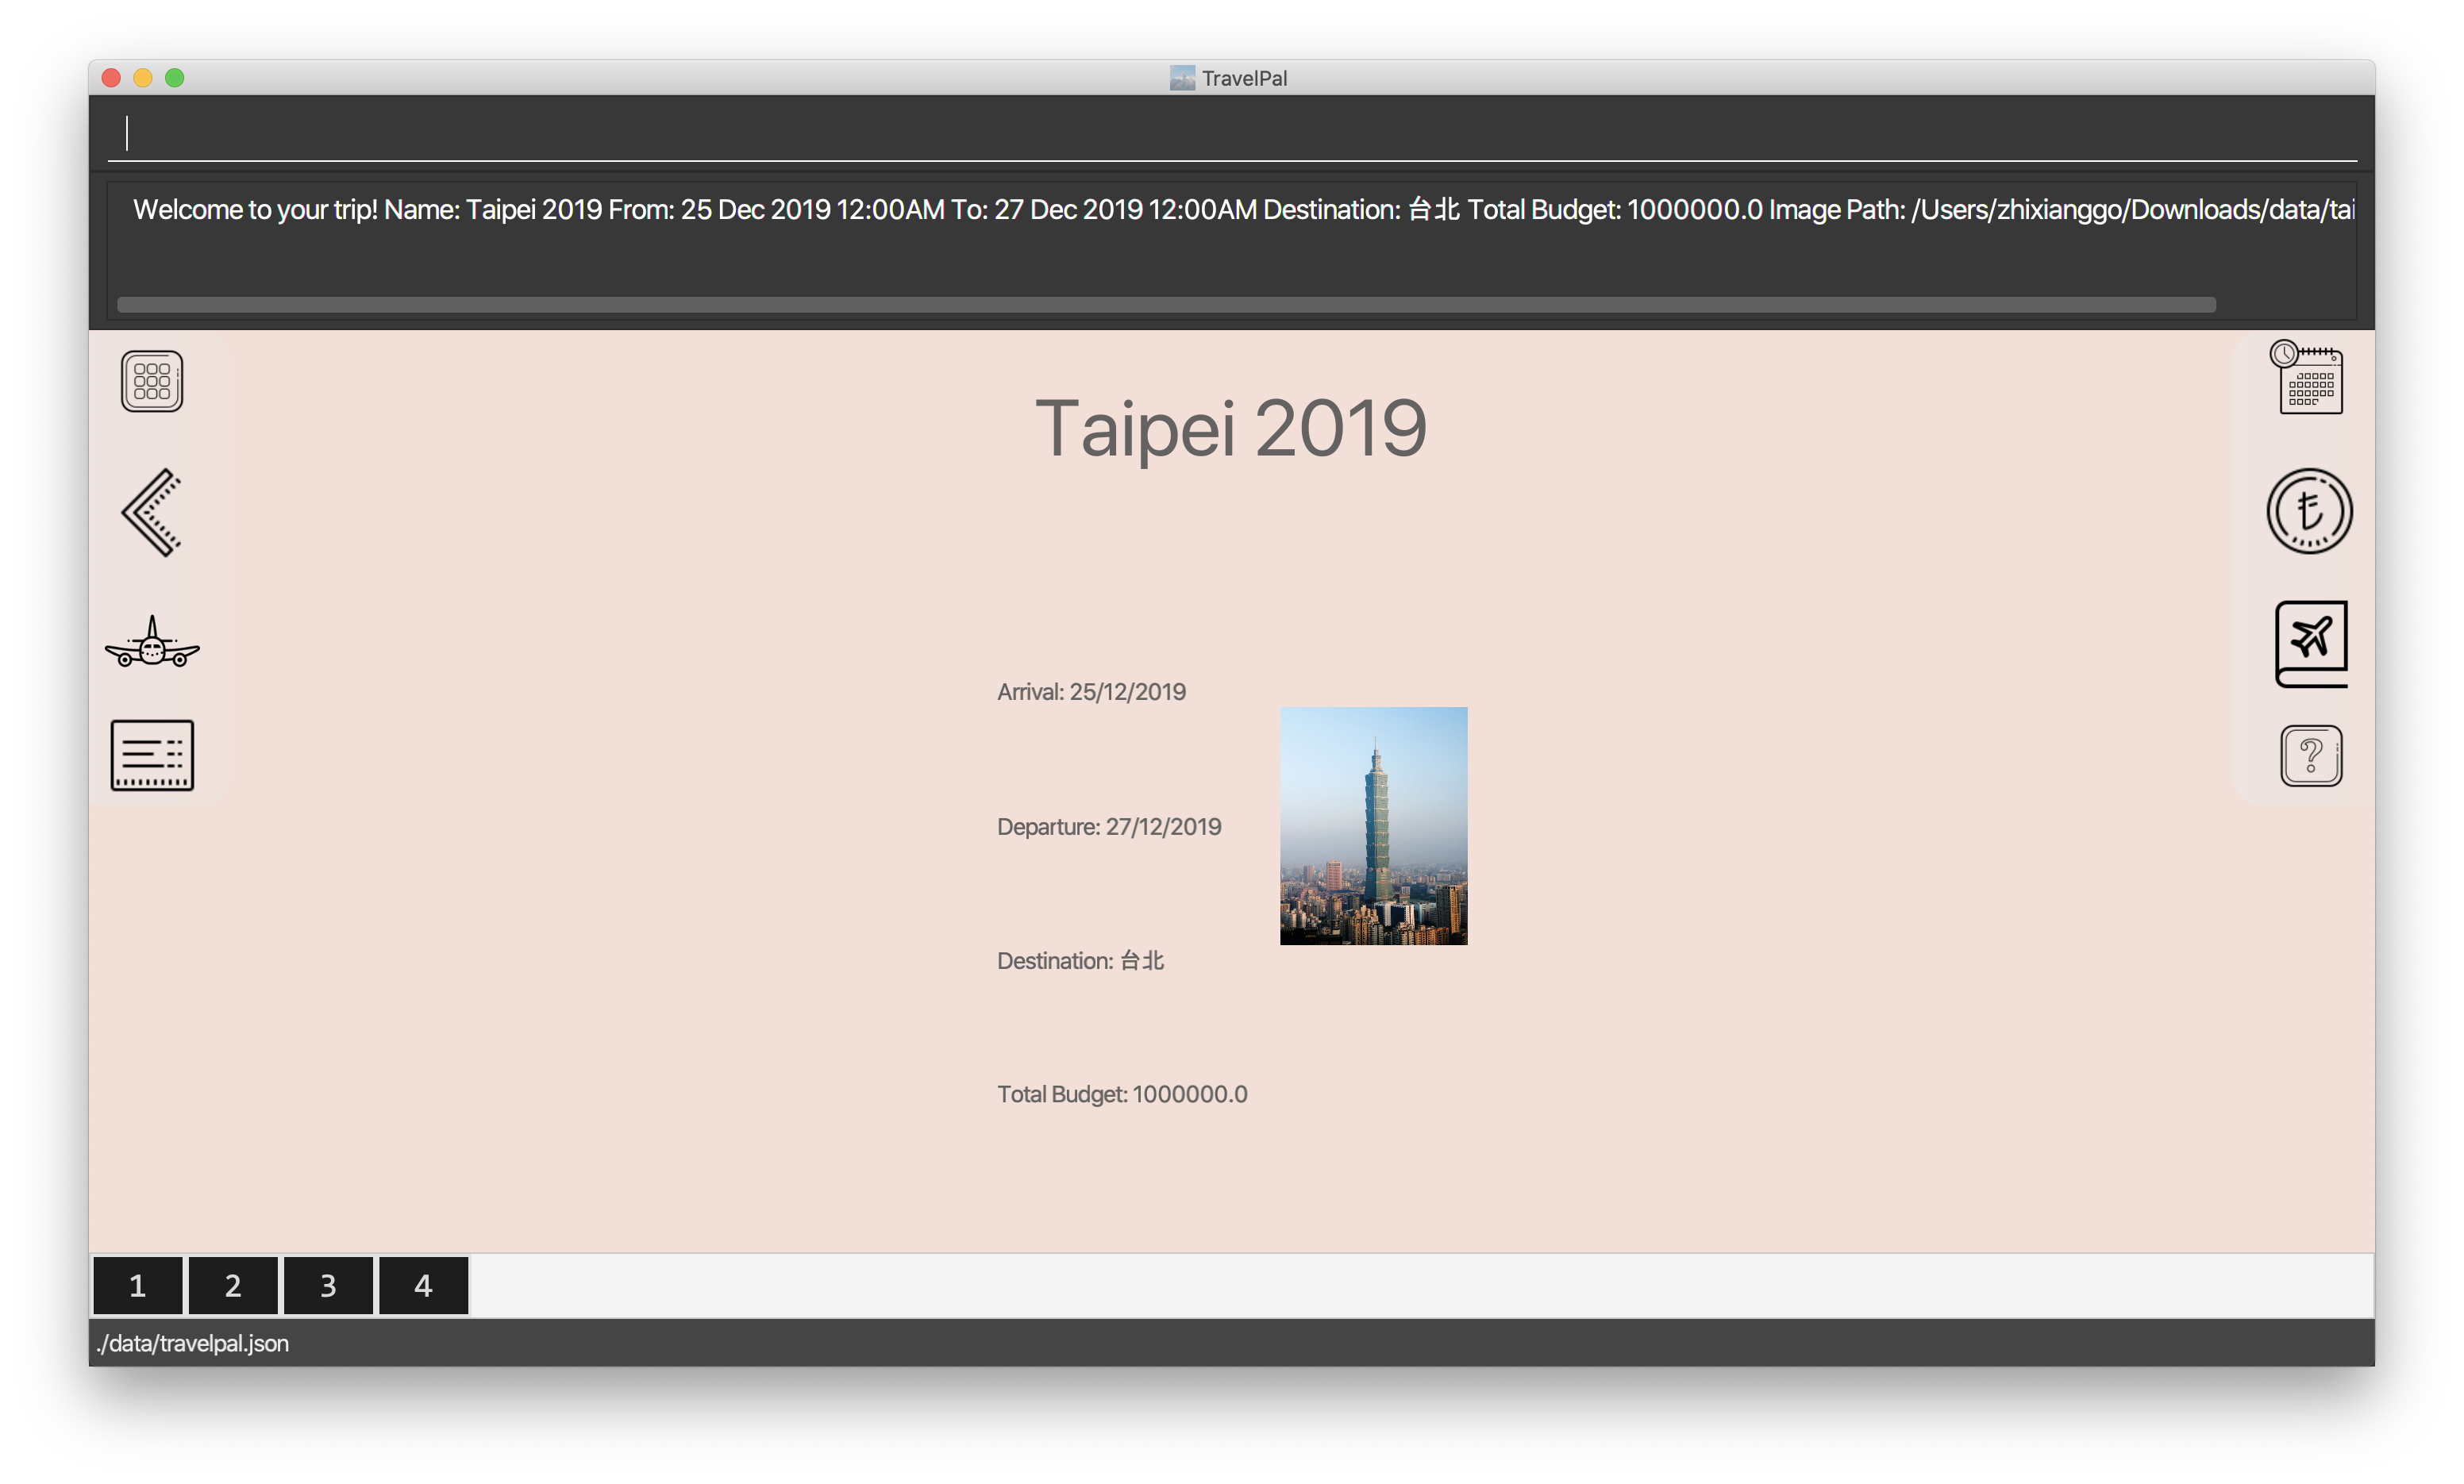Switch to tab number 1
The width and height of the screenshot is (2464, 1484).
[x=138, y=1285]
